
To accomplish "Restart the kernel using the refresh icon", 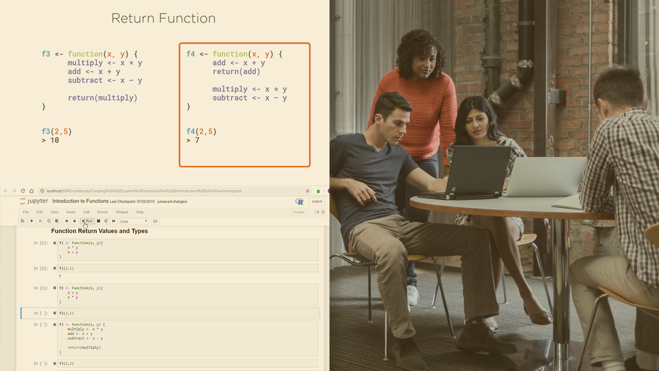I will click(106, 221).
